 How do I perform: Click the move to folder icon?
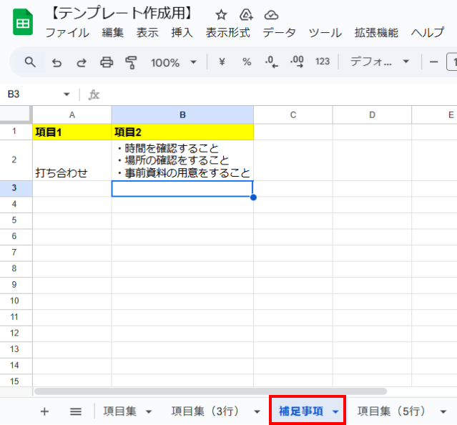(x=246, y=14)
